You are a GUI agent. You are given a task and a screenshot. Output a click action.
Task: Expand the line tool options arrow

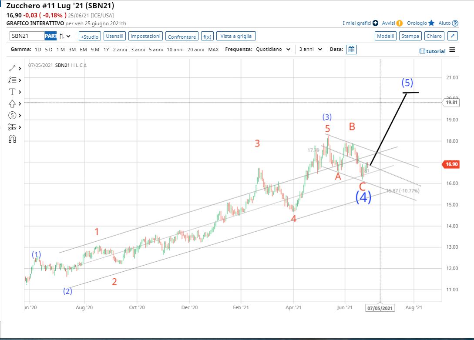click(x=20, y=69)
